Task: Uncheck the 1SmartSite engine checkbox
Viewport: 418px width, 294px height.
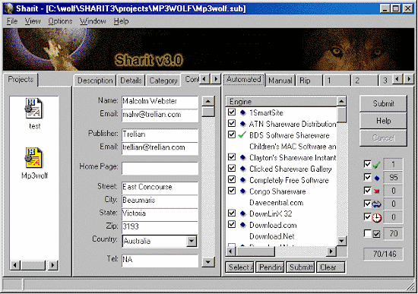Action: click(x=232, y=112)
